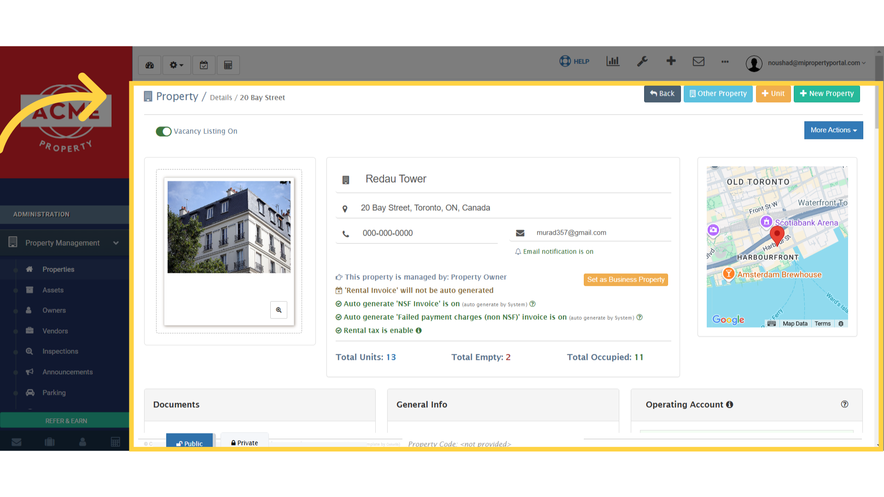The height and width of the screenshot is (497, 884).
Task: Click the user icon in sidebar footer
Action: point(82,442)
